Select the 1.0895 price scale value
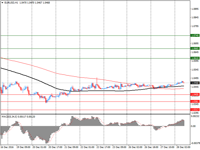 (x=195, y=9)
